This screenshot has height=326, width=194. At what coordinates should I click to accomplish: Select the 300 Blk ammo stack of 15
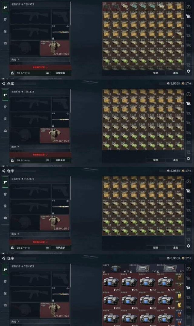point(152,6)
